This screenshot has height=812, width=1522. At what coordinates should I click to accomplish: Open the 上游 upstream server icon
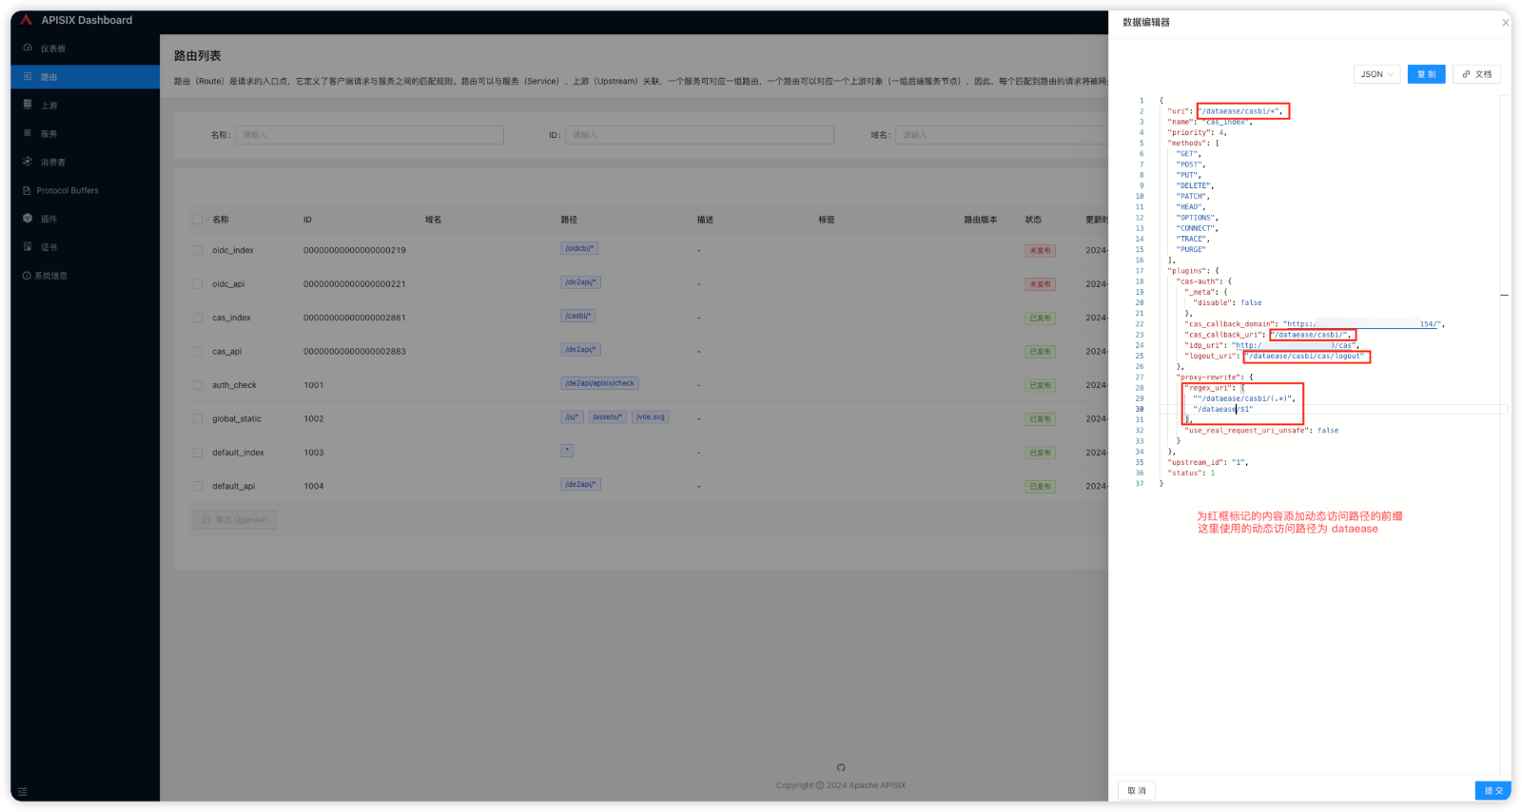click(28, 105)
